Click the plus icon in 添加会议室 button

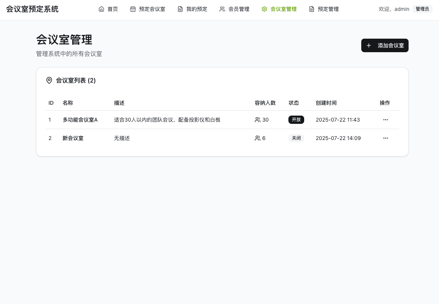pos(369,45)
